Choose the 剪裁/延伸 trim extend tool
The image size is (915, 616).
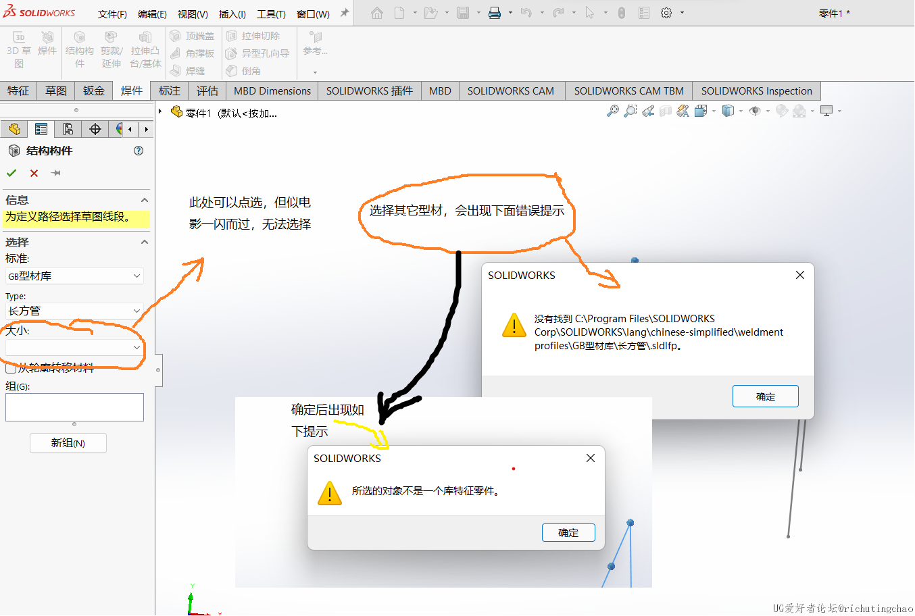[x=112, y=50]
